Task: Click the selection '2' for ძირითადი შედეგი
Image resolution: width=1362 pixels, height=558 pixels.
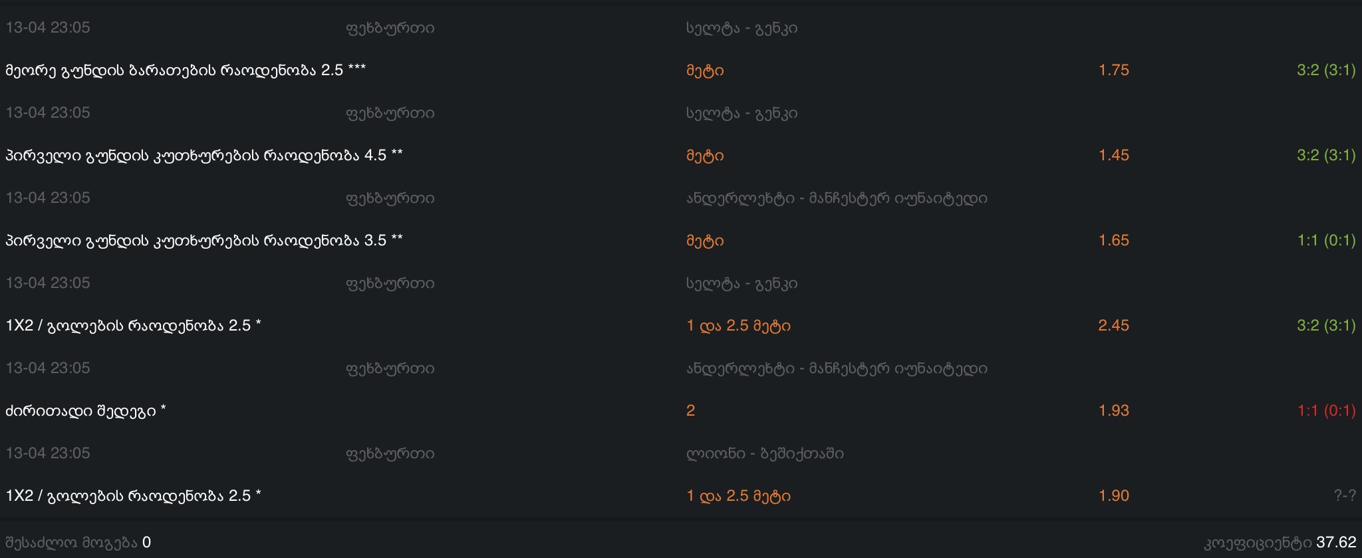Action: (690, 411)
